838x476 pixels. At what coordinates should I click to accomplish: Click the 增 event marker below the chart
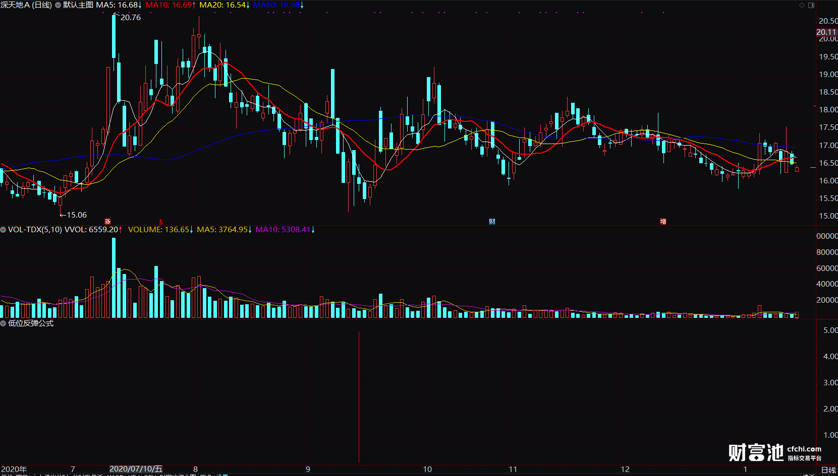(663, 222)
